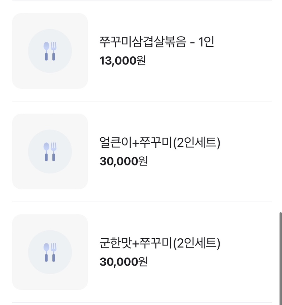Click the spoon icon beside 얼큰이+쭈꾸미(2인세트)

click(46, 152)
